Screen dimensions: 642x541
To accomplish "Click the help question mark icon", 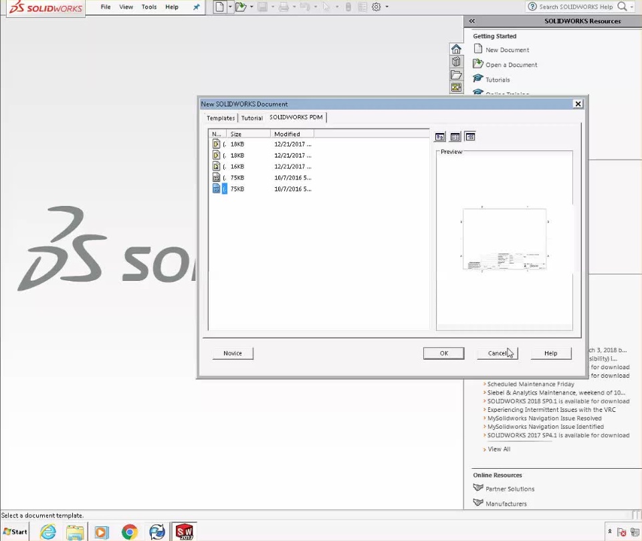I will (x=532, y=7).
